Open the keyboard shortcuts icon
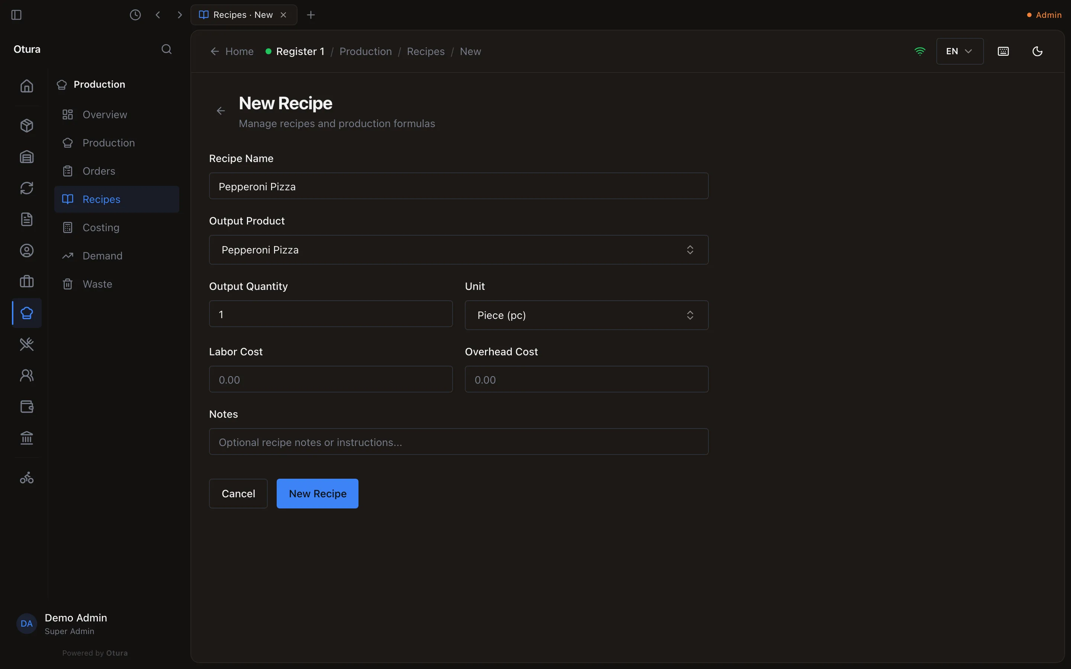Screen dimensions: 1071x669 pos(1003,51)
